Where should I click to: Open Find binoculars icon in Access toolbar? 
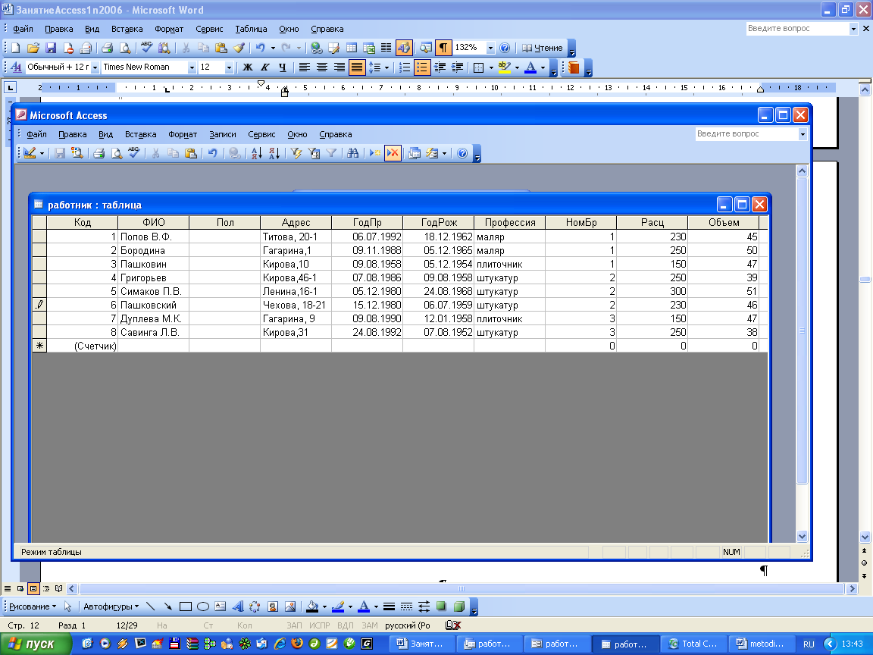[x=352, y=153]
